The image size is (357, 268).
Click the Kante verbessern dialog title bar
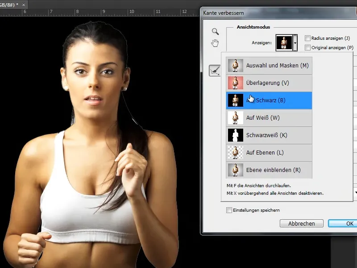click(278, 13)
